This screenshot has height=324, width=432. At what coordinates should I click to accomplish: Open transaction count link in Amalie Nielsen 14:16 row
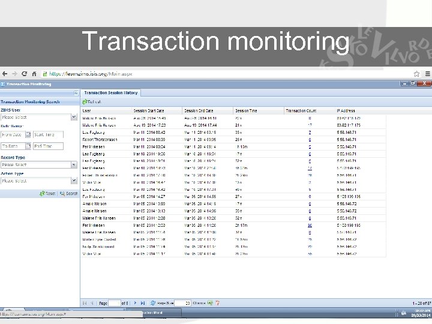310,204
